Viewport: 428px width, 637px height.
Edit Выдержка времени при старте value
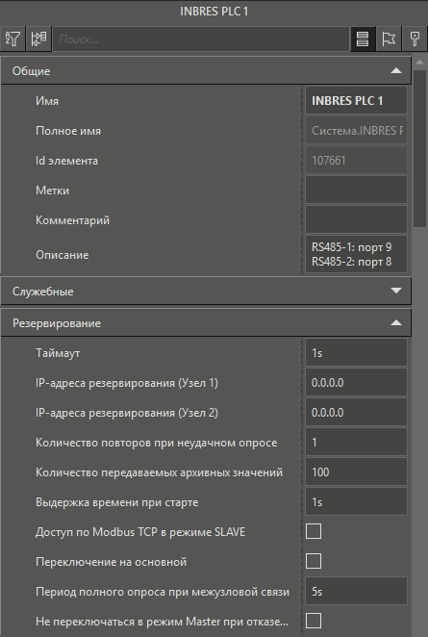pos(356,501)
